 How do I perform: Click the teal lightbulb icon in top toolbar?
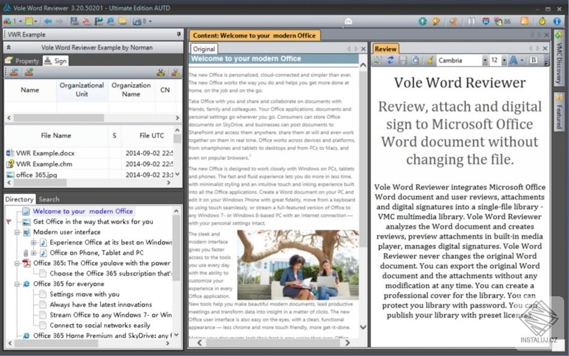click(x=423, y=22)
